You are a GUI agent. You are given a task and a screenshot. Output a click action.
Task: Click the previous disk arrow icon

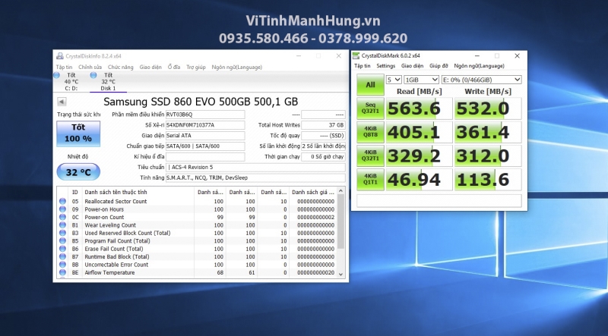coord(62,102)
